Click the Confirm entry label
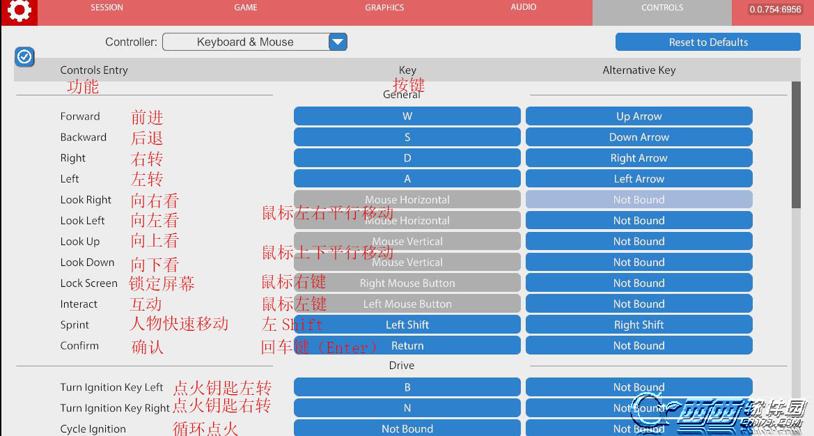This screenshot has width=814, height=436. [79, 345]
